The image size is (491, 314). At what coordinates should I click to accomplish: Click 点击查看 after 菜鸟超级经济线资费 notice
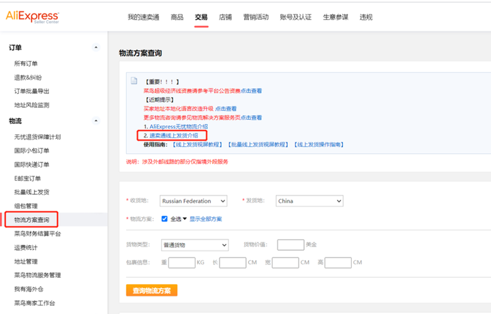click(251, 91)
